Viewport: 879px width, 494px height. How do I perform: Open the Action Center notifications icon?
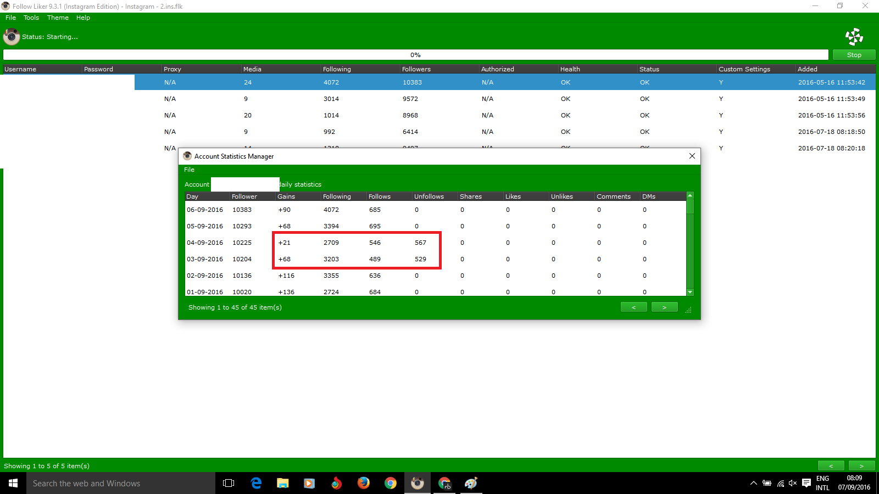point(806,483)
